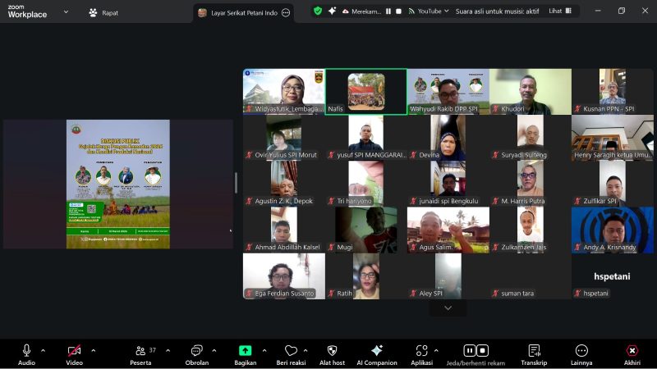
Task: Show more participants with gallery down chevron
Action: (448, 307)
